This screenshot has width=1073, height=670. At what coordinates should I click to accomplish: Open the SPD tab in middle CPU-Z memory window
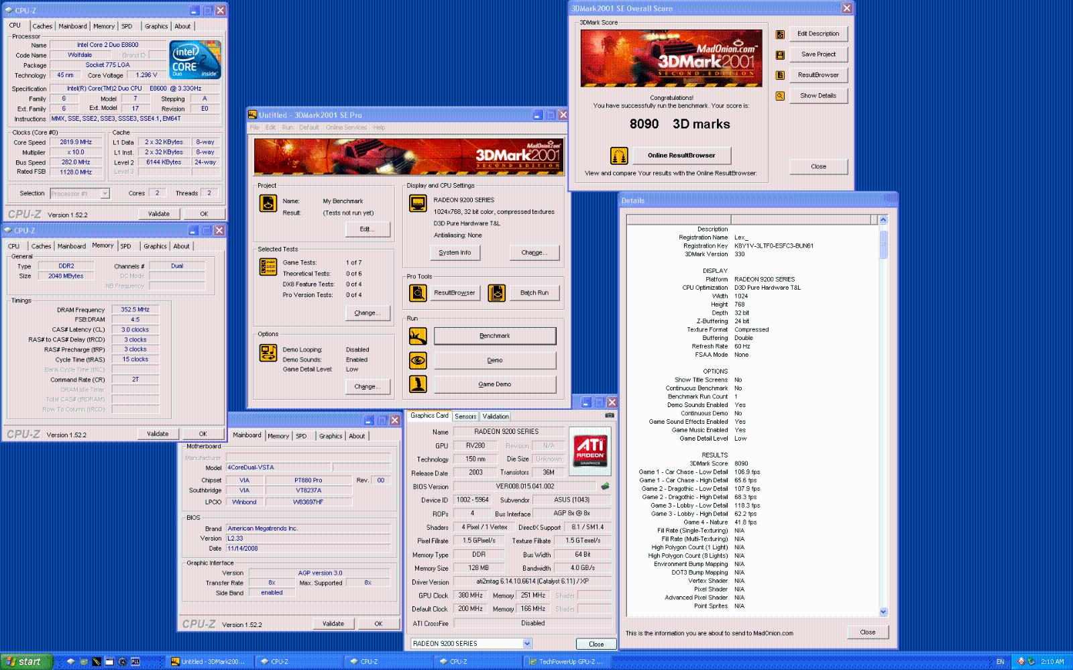pos(125,246)
